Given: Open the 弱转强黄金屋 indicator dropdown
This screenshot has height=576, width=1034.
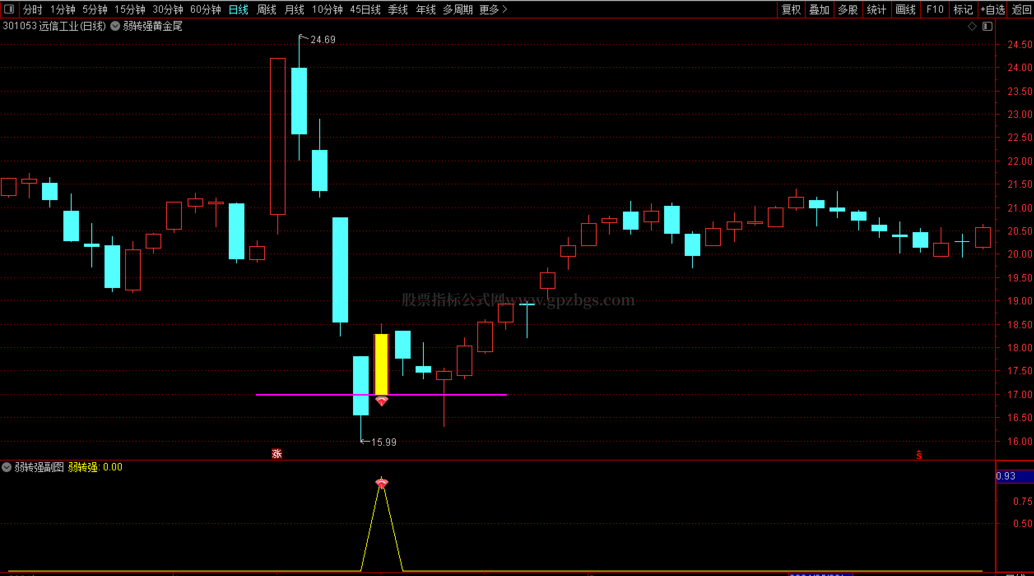Looking at the screenshot, I should (116, 26).
